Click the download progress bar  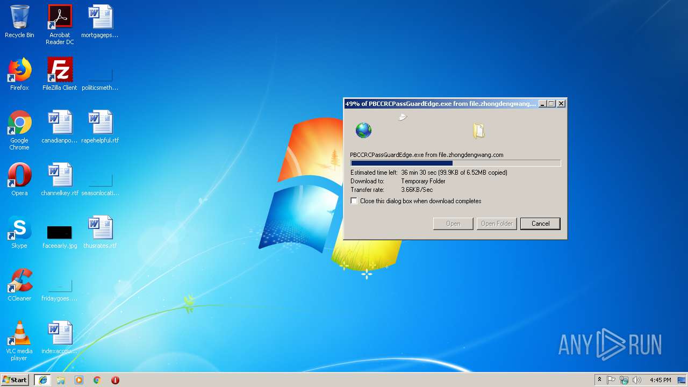tap(455, 163)
